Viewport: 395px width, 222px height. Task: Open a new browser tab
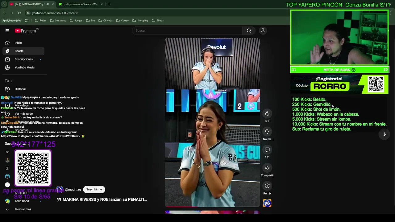click(109, 4)
